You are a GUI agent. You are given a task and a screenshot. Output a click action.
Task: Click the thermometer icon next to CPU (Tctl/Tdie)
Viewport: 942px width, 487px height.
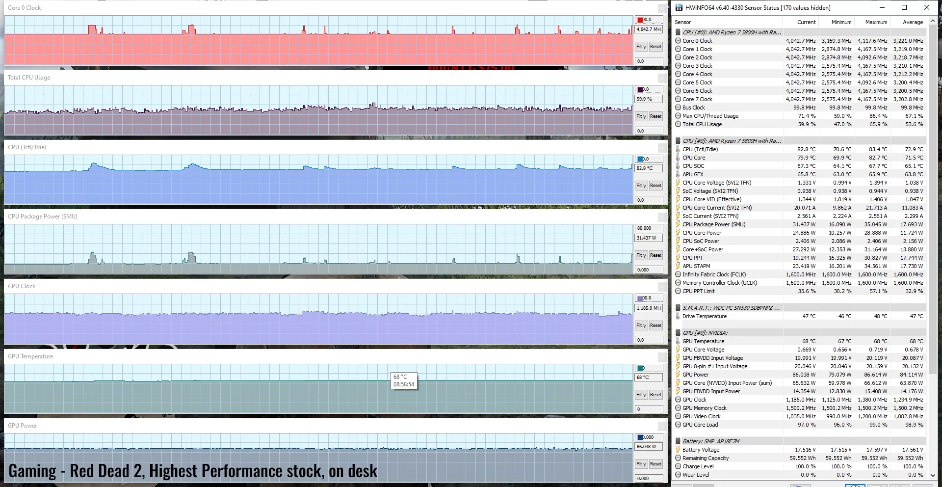tap(678, 149)
